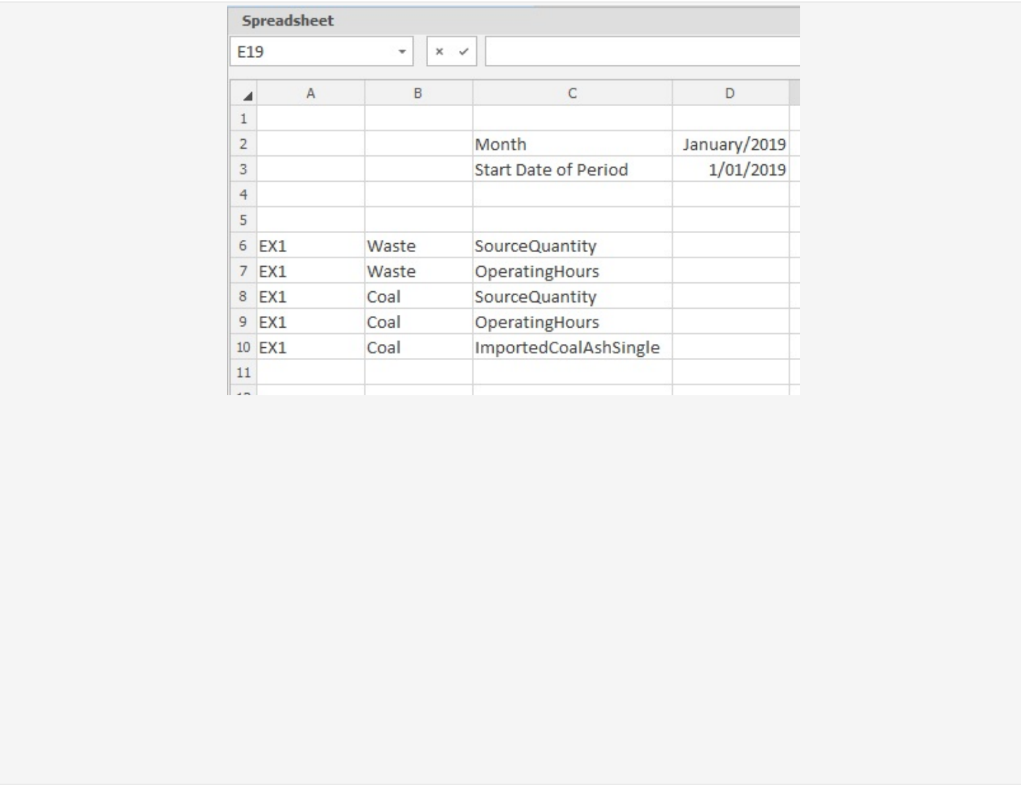
Task: Open the Name Box dropdown arrow
Action: [x=401, y=51]
